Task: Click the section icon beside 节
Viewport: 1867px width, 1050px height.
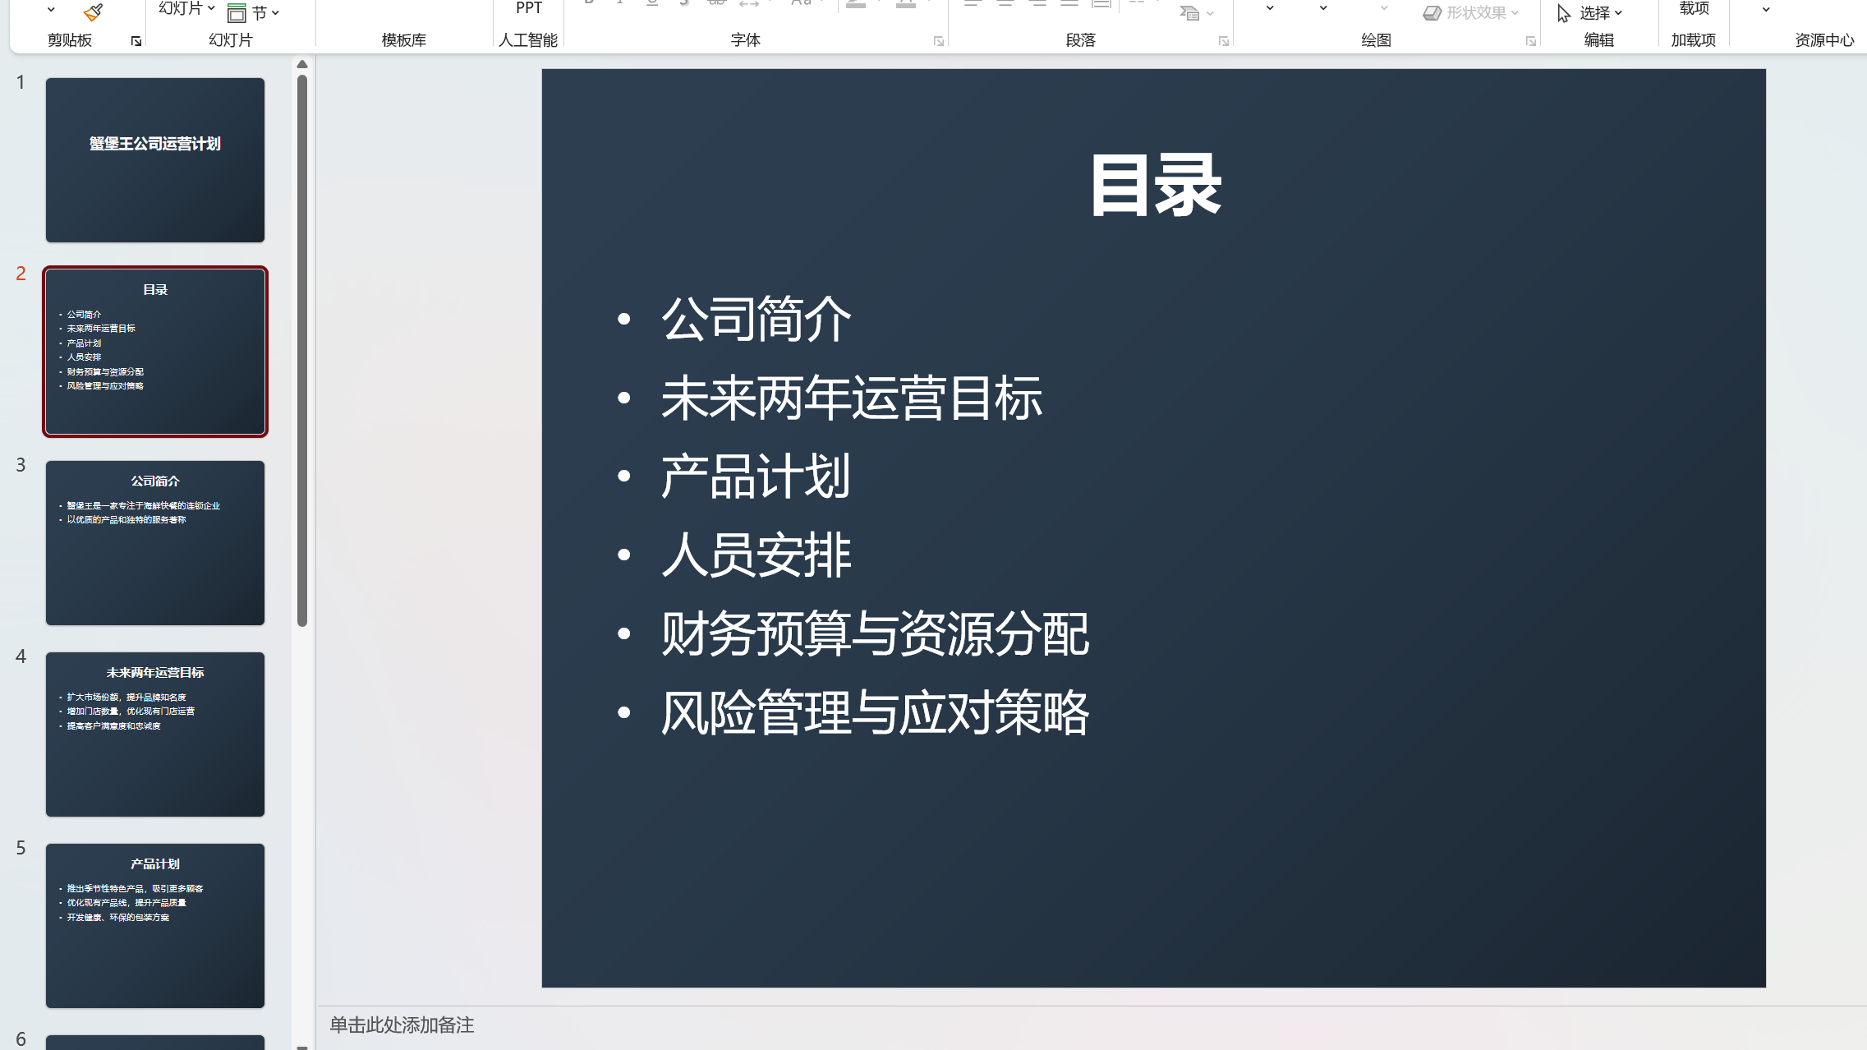Action: 237,12
